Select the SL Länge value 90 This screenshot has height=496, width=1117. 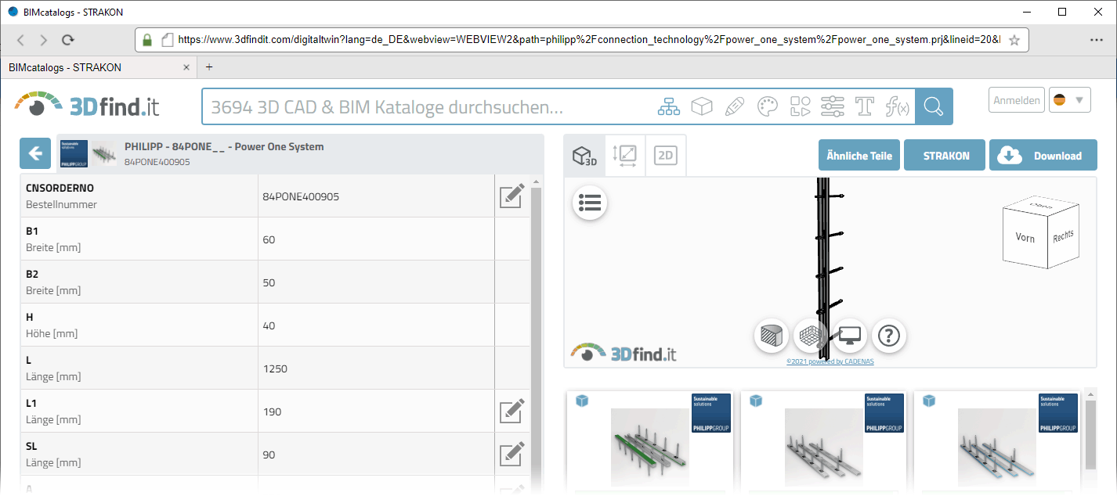pos(376,454)
